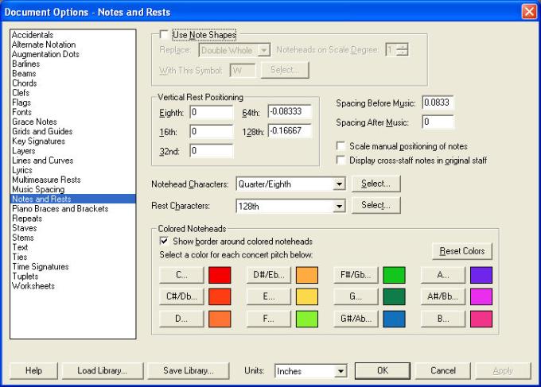Image resolution: width=541 pixels, height=387 pixels.
Task: Confirm with the OK button
Action: pyautogui.click(x=383, y=370)
